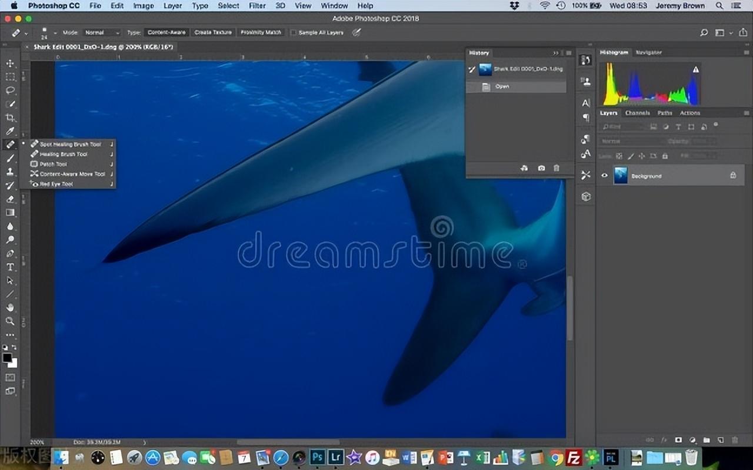Viewport: 753px width, 470px height.
Task: Click the Proximity Match type button
Action: point(261,33)
